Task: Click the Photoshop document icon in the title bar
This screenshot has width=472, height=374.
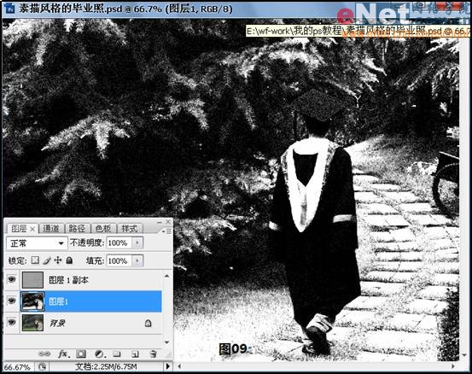Action: coord(9,9)
